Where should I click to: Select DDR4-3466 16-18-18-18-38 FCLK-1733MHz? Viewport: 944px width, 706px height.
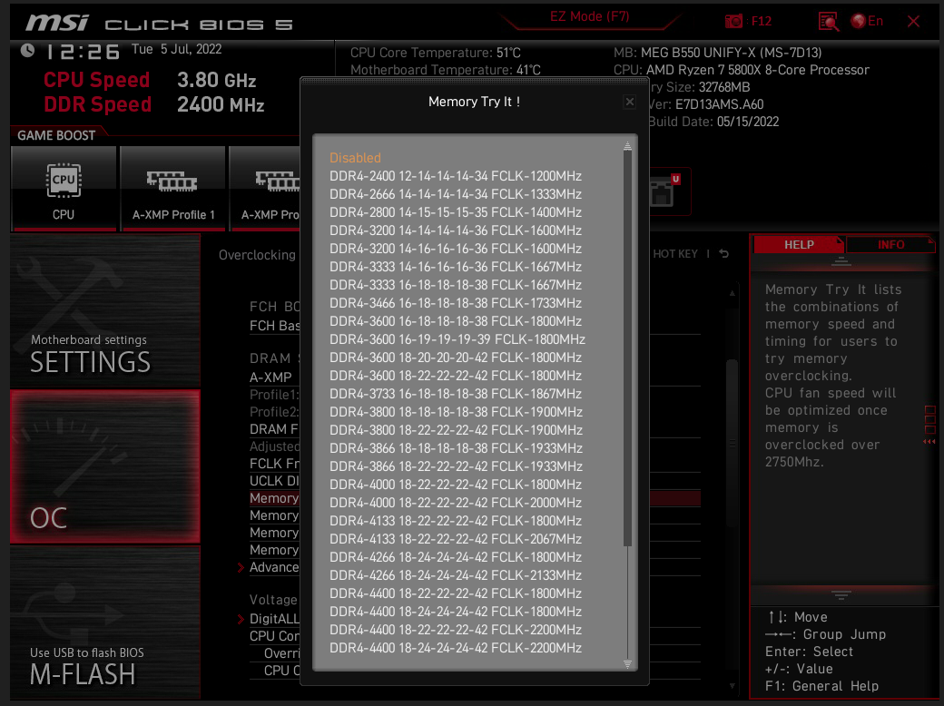[x=456, y=303]
